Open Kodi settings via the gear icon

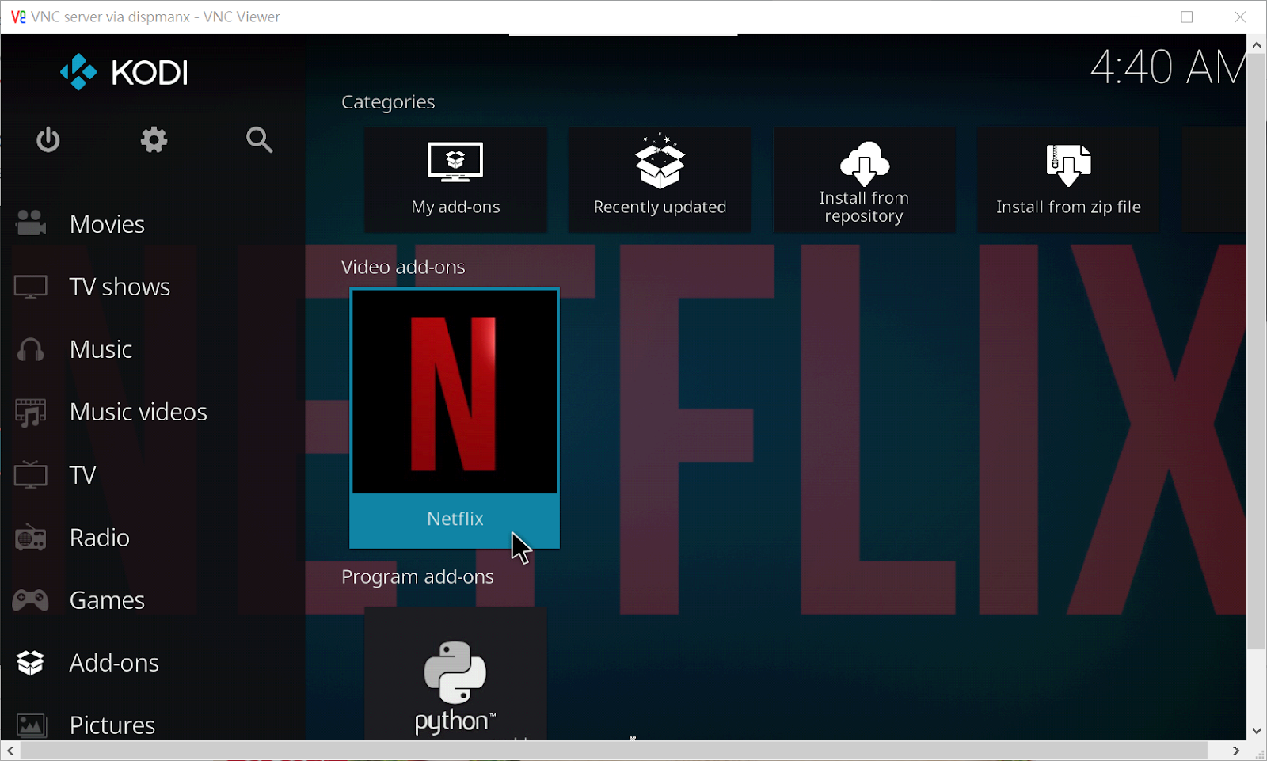153,140
